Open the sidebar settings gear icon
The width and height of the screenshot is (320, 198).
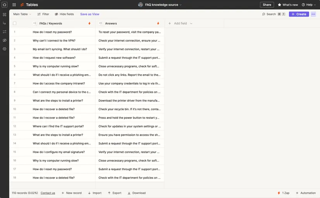5,49
